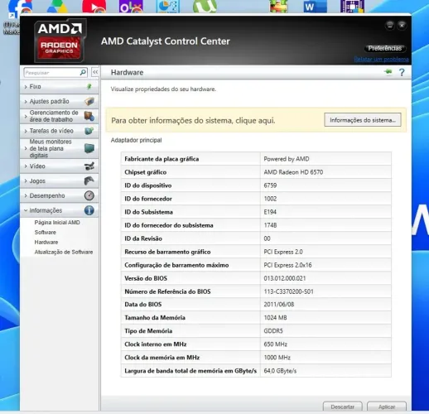The width and height of the screenshot is (429, 414).
Task: Click the Ajustes padrão icon
Action: pyautogui.click(x=89, y=101)
